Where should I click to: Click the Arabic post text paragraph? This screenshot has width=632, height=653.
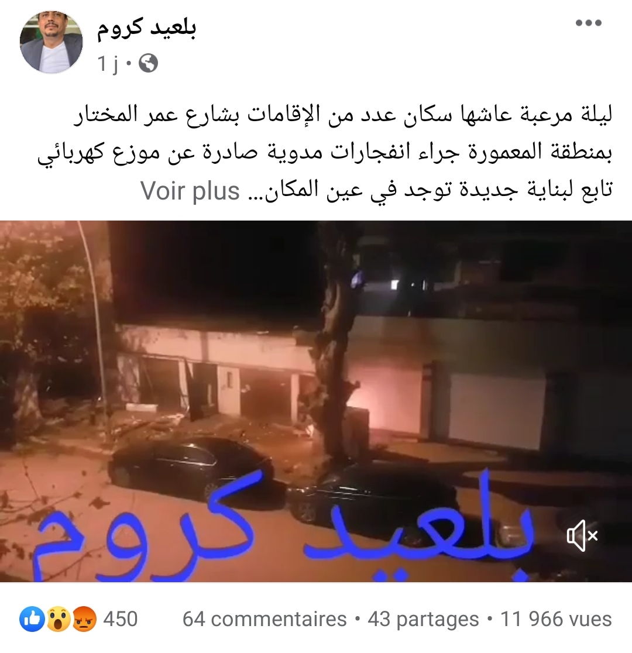pyautogui.click(x=325, y=152)
